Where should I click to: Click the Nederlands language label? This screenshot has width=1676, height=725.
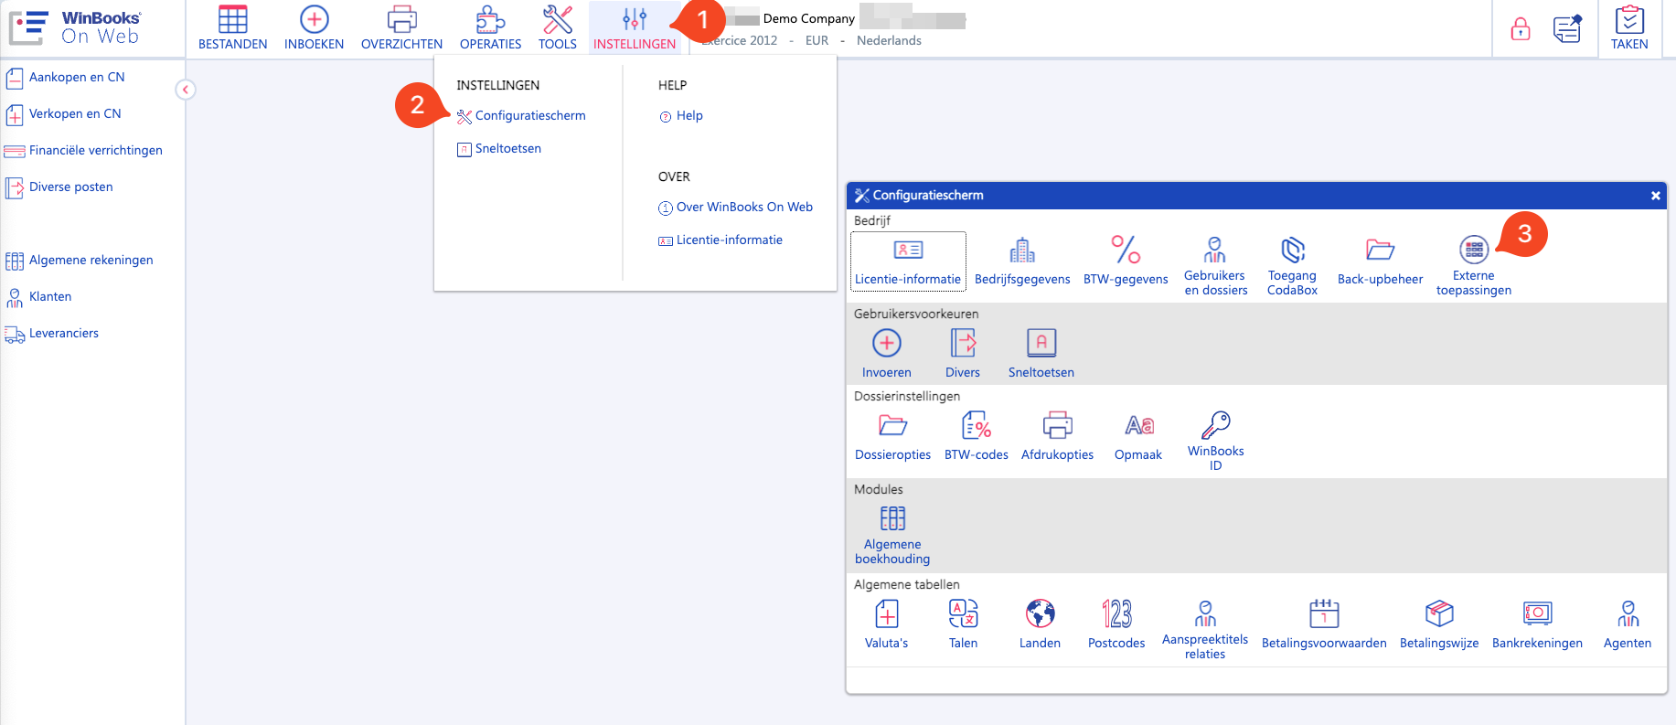click(889, 40)
